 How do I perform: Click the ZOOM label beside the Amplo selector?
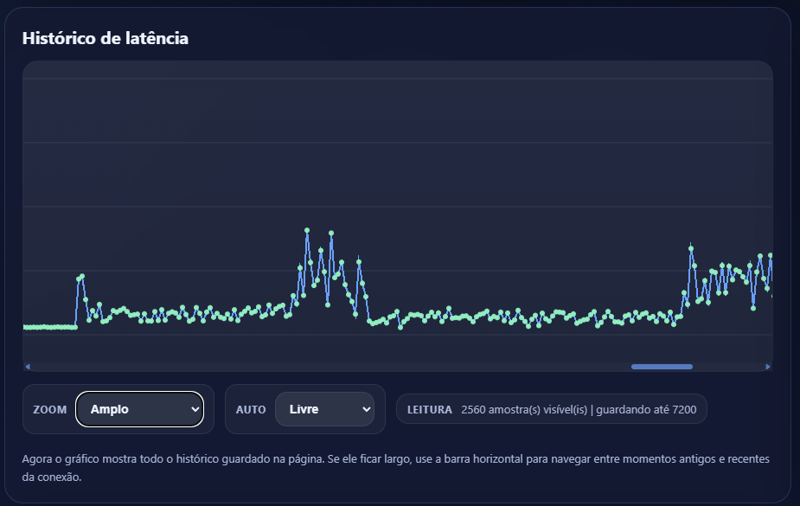pos(49,410)
